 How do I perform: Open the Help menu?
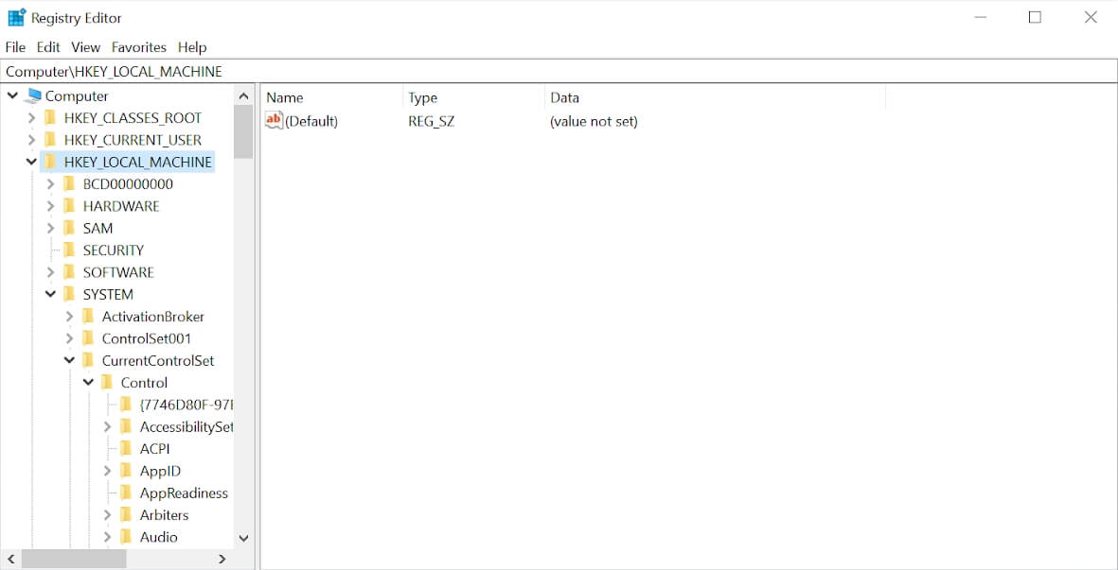[x=192, y=46]
